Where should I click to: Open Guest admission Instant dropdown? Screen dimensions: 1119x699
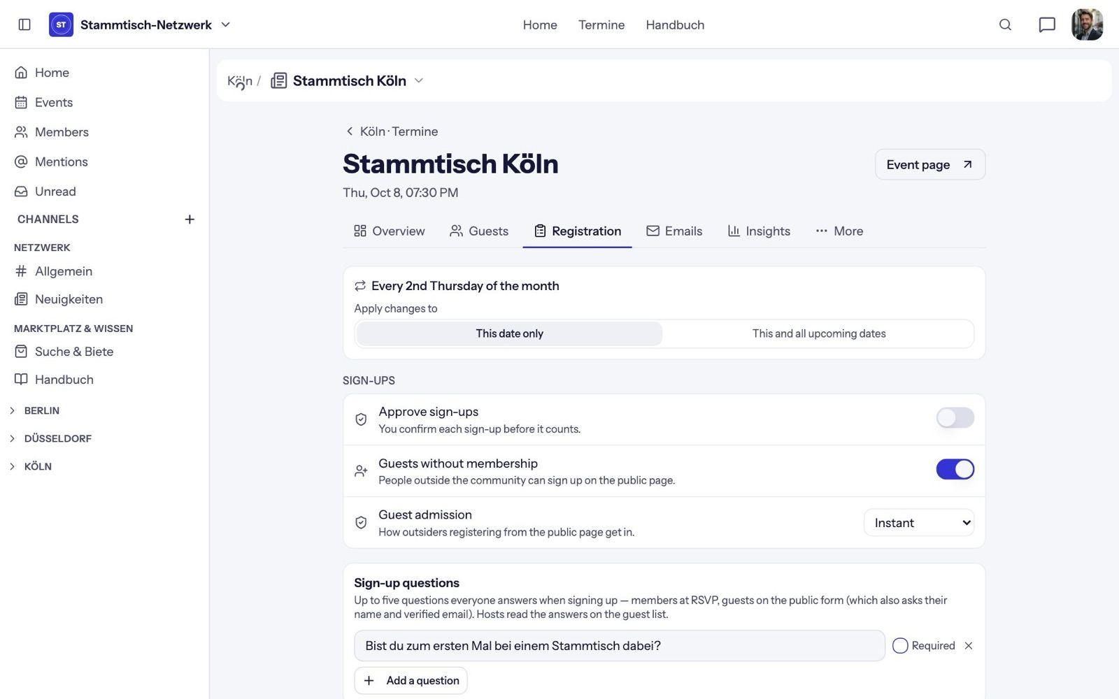(919, 523)
